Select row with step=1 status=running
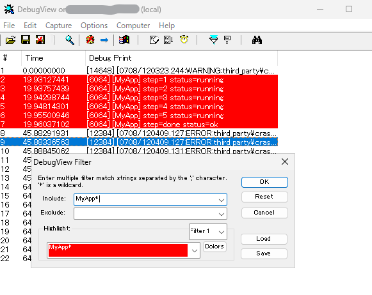 (139, 79)
